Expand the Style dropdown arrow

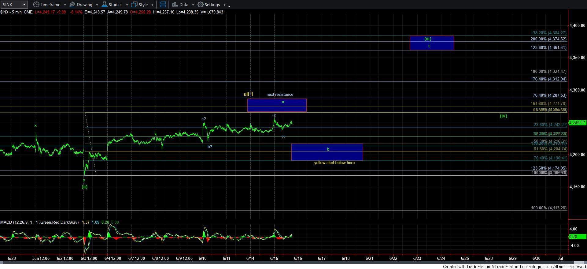point(152,5)
